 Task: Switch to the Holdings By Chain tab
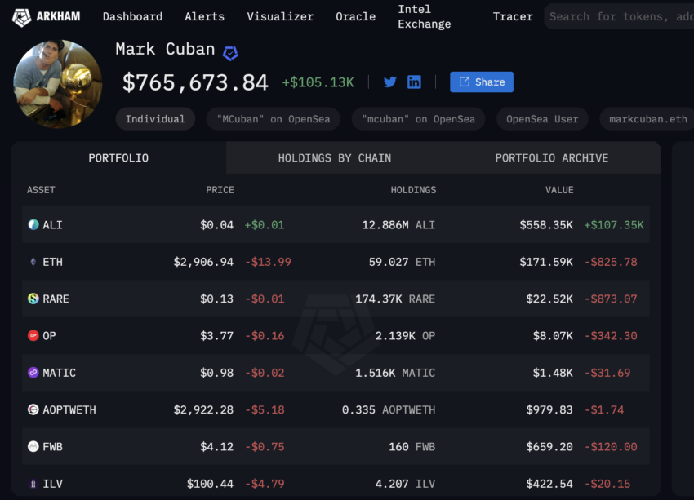[335, 157]
